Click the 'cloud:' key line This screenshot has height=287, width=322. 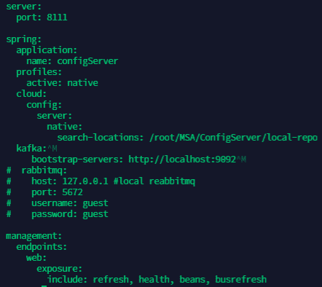coord(31,94)
